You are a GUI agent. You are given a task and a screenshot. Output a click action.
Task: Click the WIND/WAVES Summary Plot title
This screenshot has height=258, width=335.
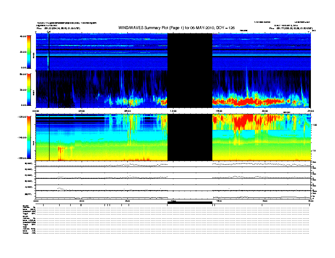pyautogui.click(x=176, y=28)
